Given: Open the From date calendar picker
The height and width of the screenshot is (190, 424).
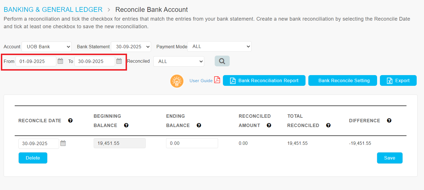Looking at the screenshot, I should [x=60, y=61].
